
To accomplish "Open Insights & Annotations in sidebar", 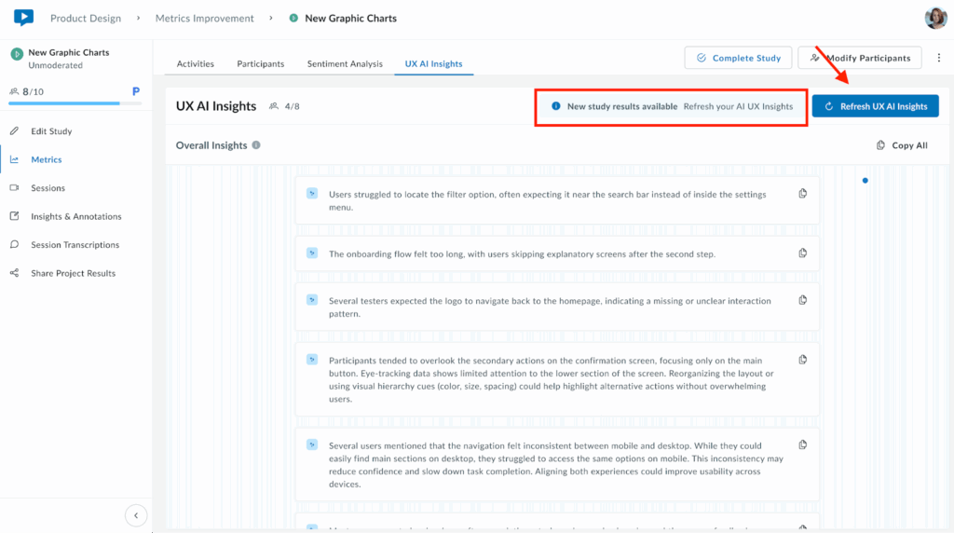I will (76, 216).
